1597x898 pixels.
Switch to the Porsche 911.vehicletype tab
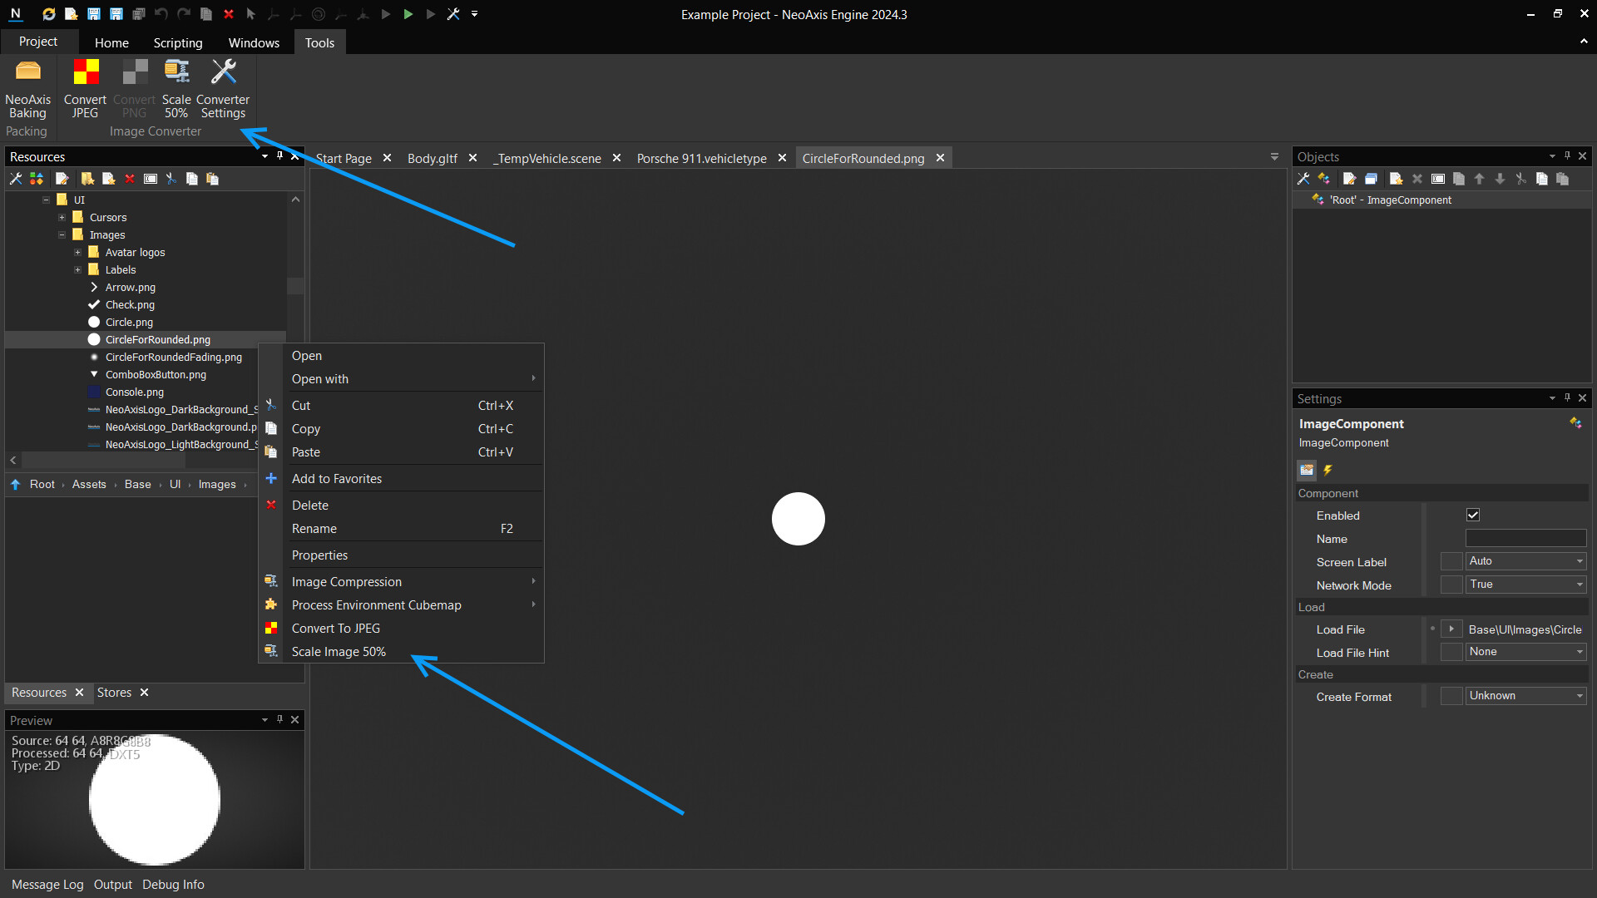point(701,159)
